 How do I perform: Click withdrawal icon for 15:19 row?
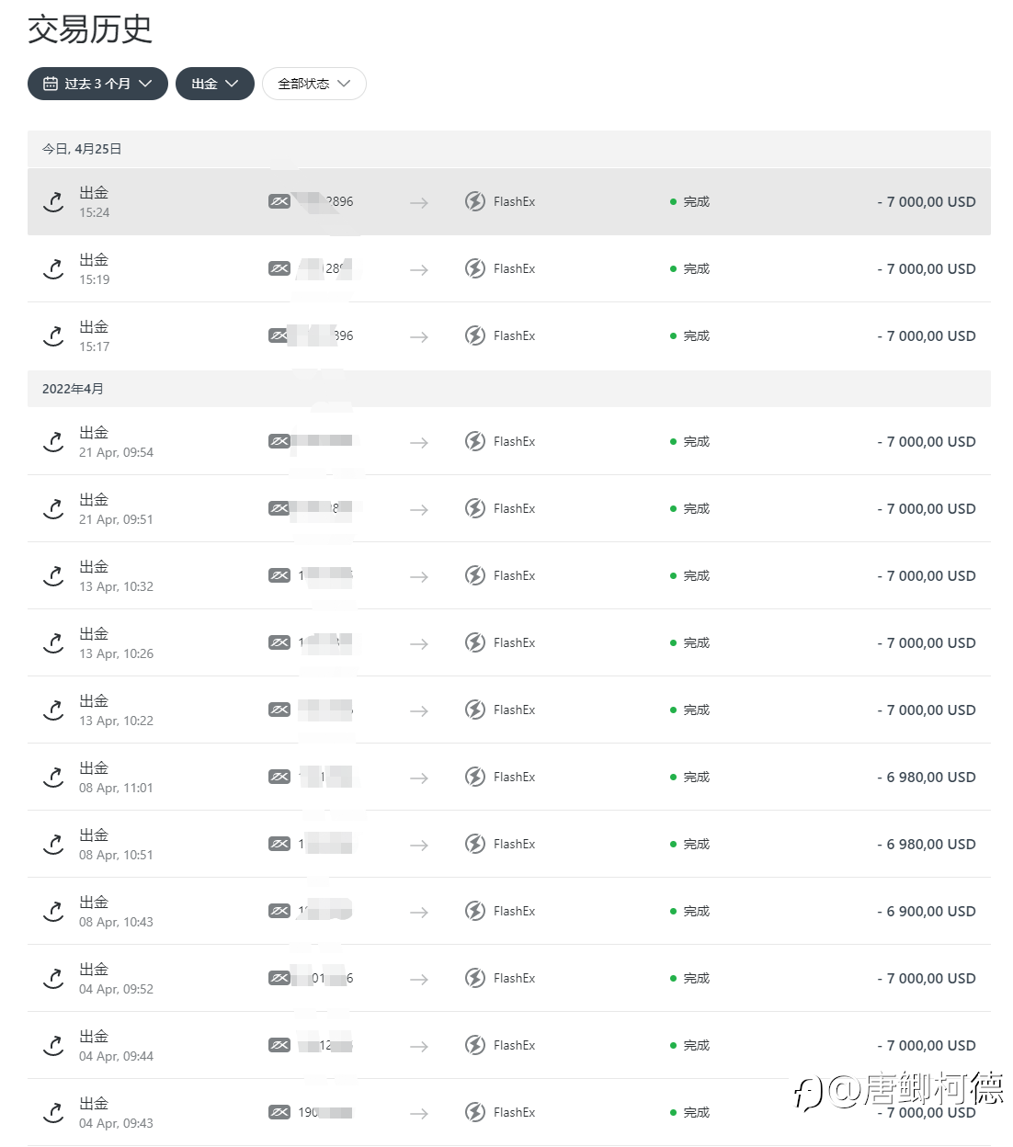[x=53, y=268]
